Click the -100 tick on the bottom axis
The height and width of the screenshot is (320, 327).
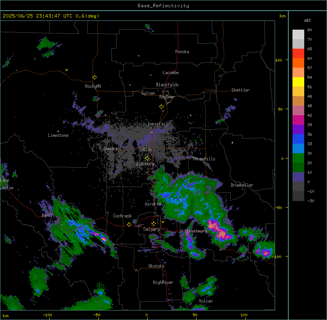click(48, 315)
